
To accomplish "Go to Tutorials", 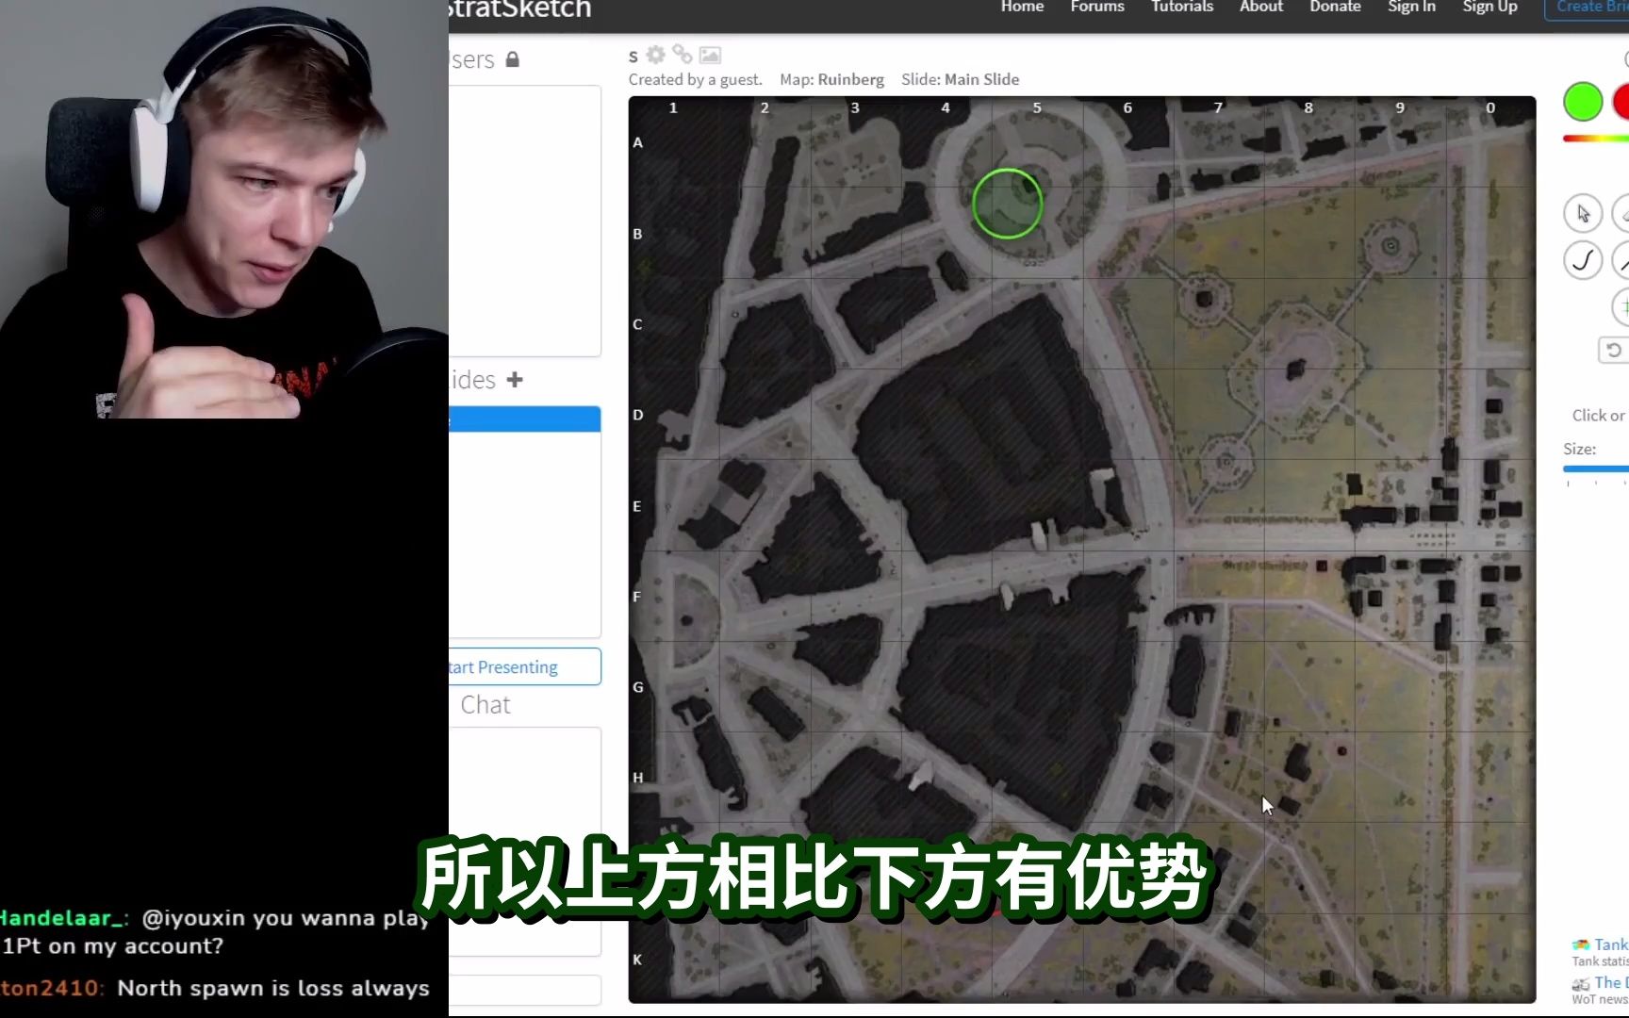I will click(1182, 8).
